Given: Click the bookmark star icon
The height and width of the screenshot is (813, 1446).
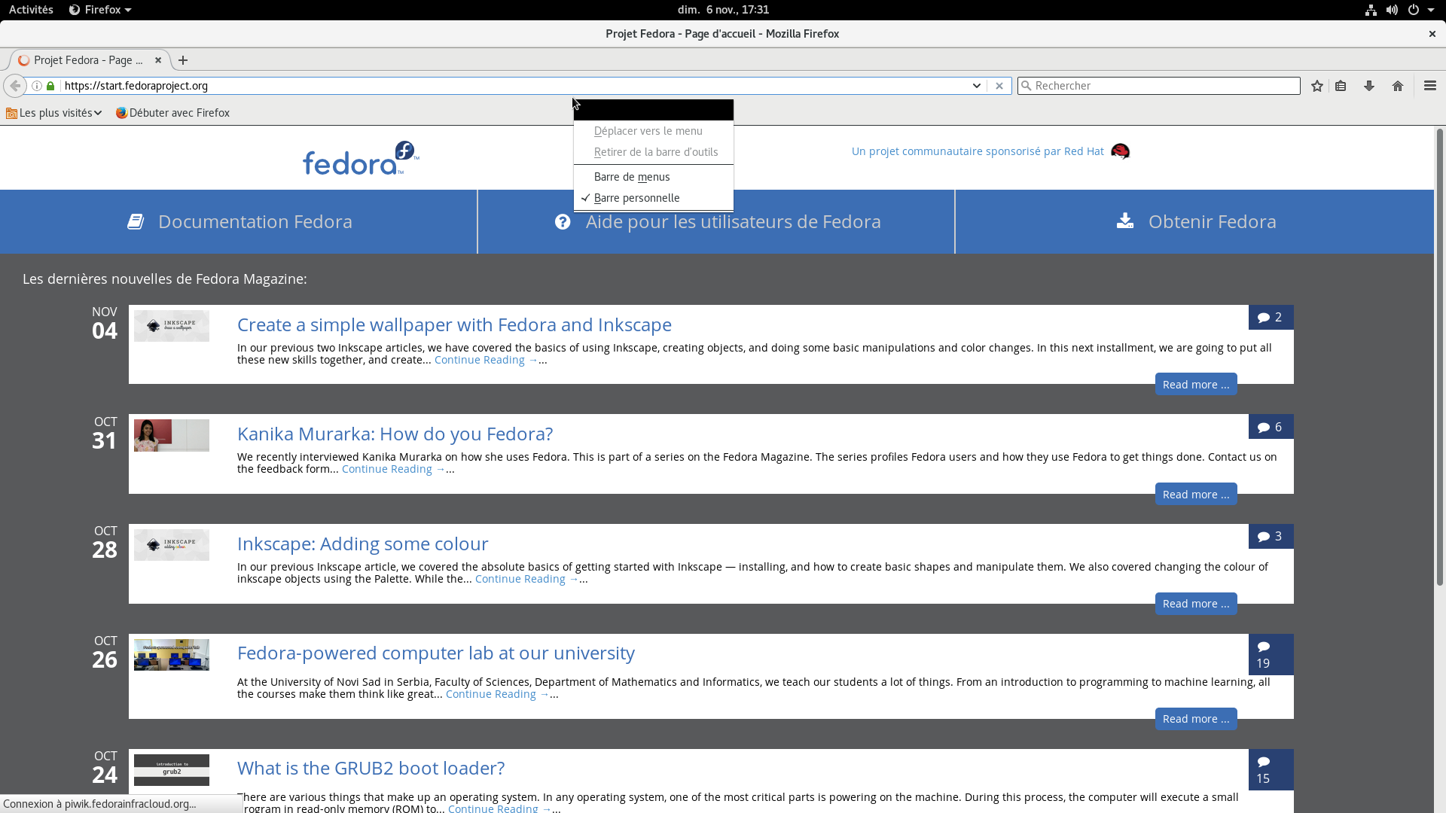Looking at the screenshot, I should (1316, 86).
